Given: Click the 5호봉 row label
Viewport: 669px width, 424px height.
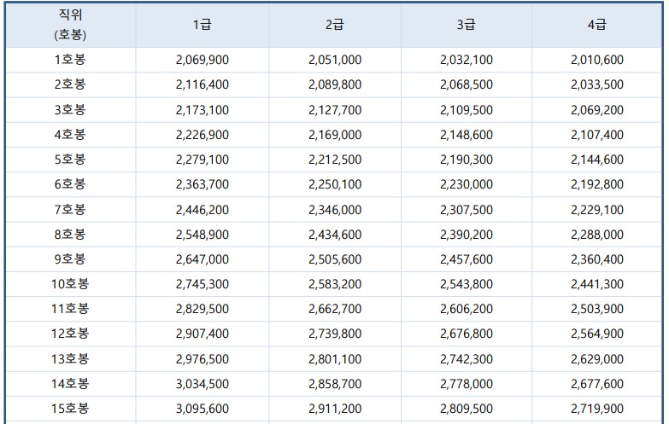Looking at the screenshot, I should coord(70,160).
